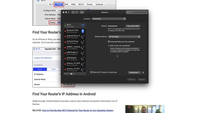Select Android Phone 2 service
This screenshot has width=201, height=113.
pos(75,37)
